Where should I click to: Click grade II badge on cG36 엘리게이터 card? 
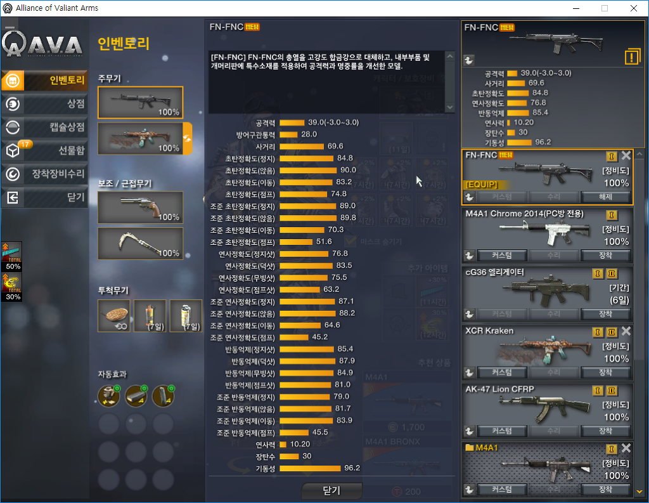(x=612, y=273)
